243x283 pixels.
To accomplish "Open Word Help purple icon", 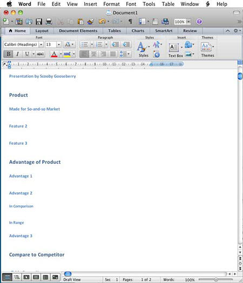I will coord(199,22).
